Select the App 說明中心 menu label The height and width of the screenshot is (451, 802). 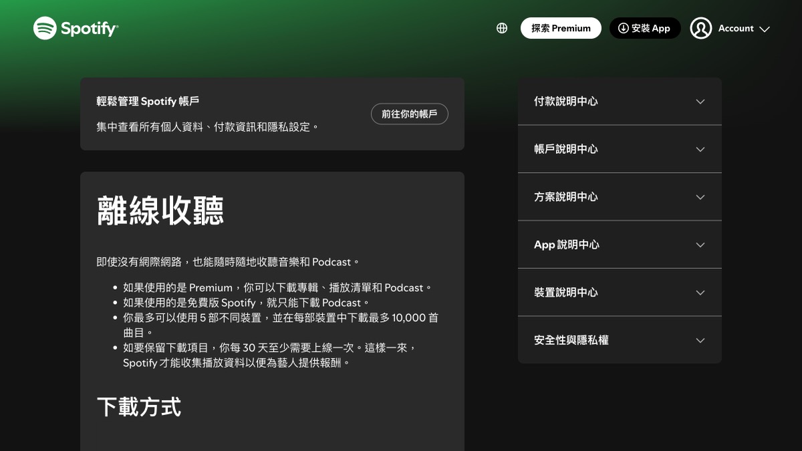tap(567, 245)
